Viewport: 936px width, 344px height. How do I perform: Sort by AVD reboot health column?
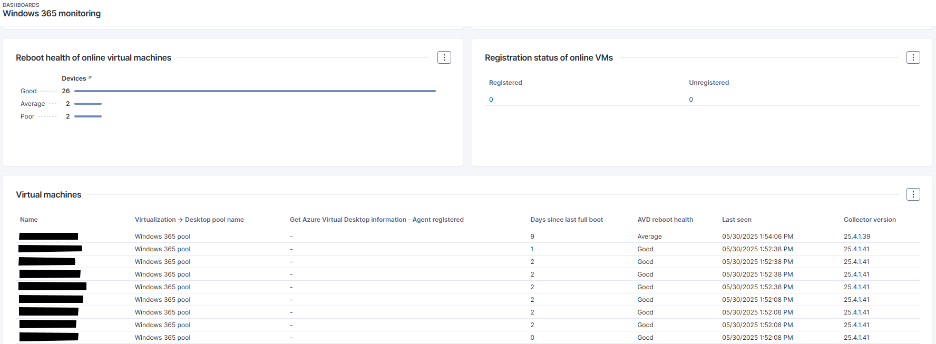point(665,220)
